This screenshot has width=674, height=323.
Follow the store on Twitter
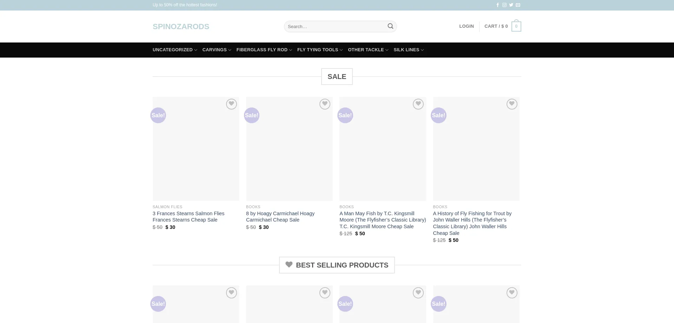511,5
